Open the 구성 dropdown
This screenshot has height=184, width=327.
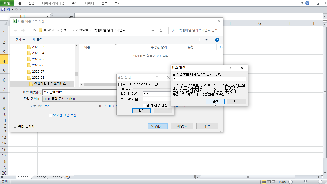20,40
